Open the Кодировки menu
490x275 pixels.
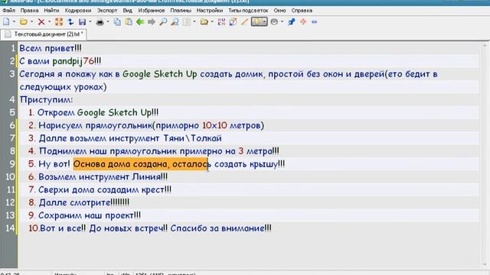[78, 10]
